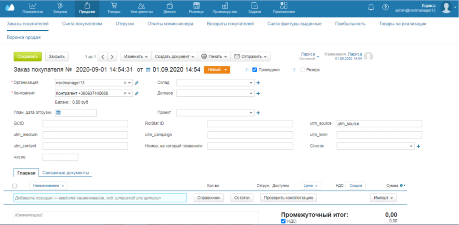Click the green Сохранить button
Screen dimensions: 459x225
point(27,56)
